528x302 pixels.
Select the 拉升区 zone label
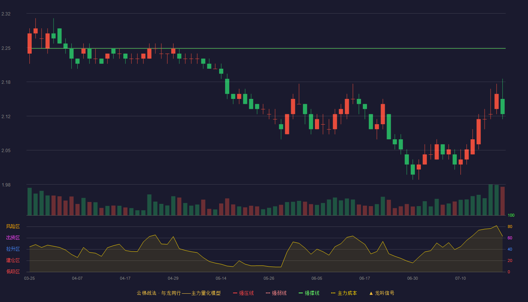[13, 249]
